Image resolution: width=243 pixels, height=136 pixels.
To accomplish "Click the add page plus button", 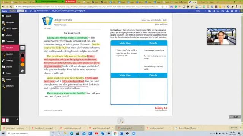I will point(121,121).
